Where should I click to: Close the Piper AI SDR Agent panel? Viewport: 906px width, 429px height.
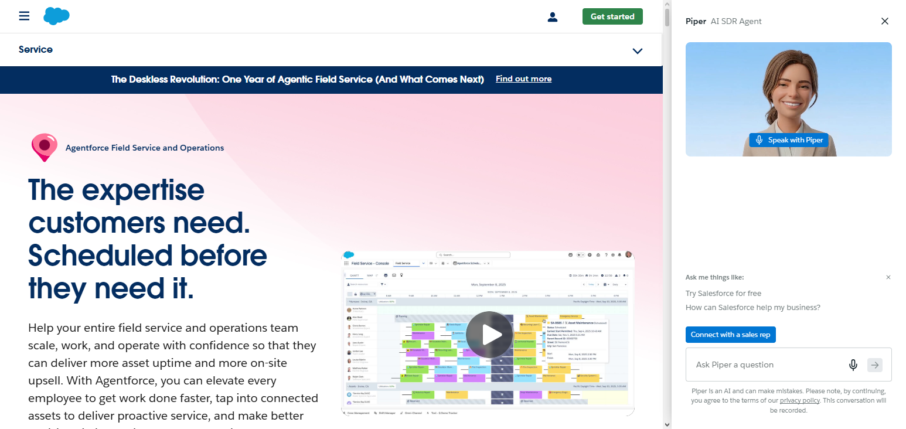885,21
